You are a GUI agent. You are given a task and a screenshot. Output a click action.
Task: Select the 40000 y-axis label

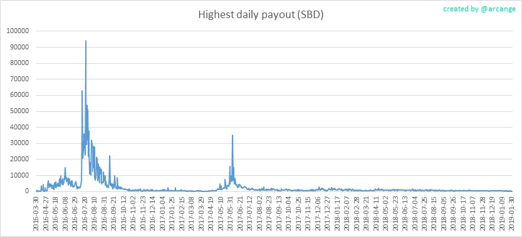tap(20, 127)
